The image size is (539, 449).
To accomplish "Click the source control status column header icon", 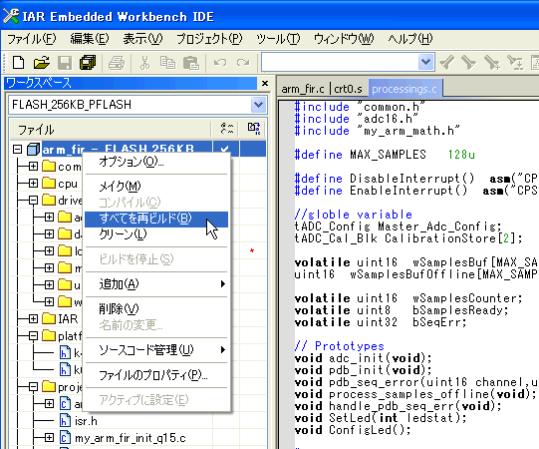I will click(254, 129).
